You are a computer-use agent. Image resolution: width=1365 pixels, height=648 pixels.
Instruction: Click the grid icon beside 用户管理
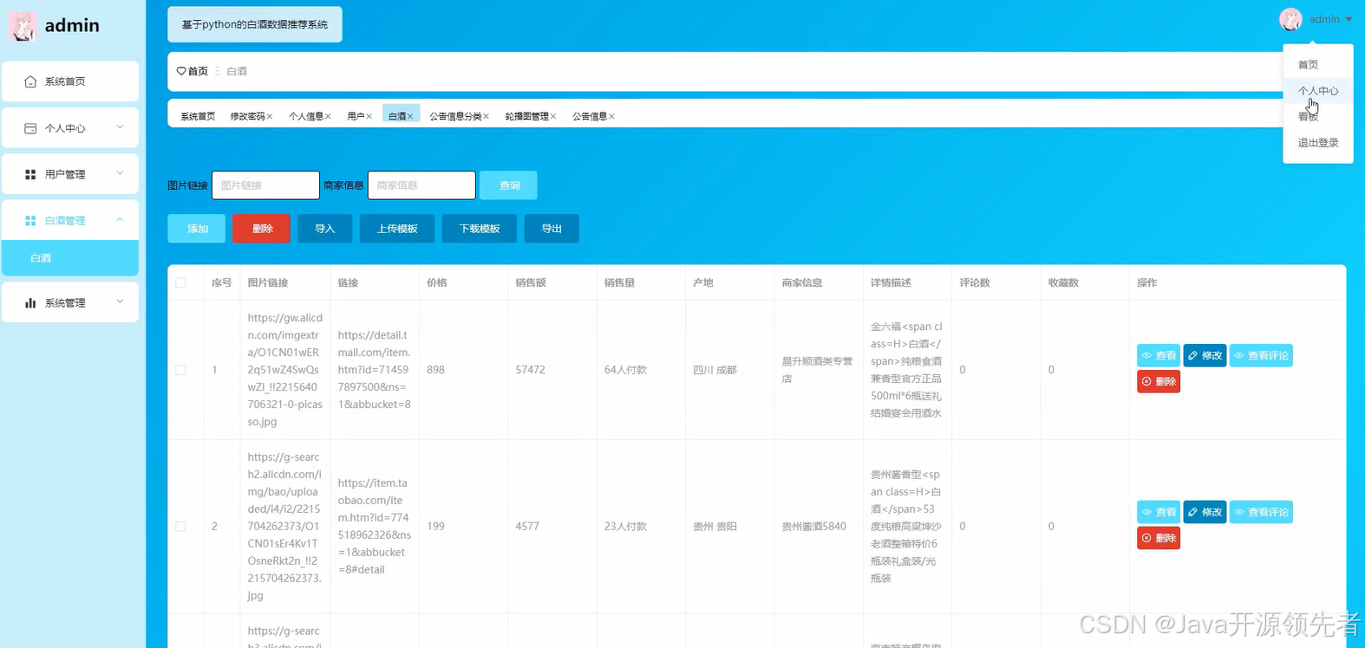[x=30, y=174]
